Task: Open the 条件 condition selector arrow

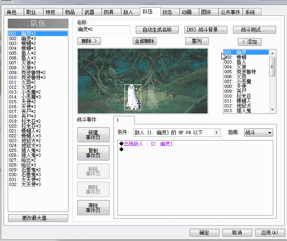Action: [217, 132]
